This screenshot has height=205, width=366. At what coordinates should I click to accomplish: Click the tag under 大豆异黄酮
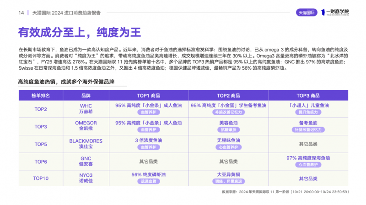tap(228, 181)
